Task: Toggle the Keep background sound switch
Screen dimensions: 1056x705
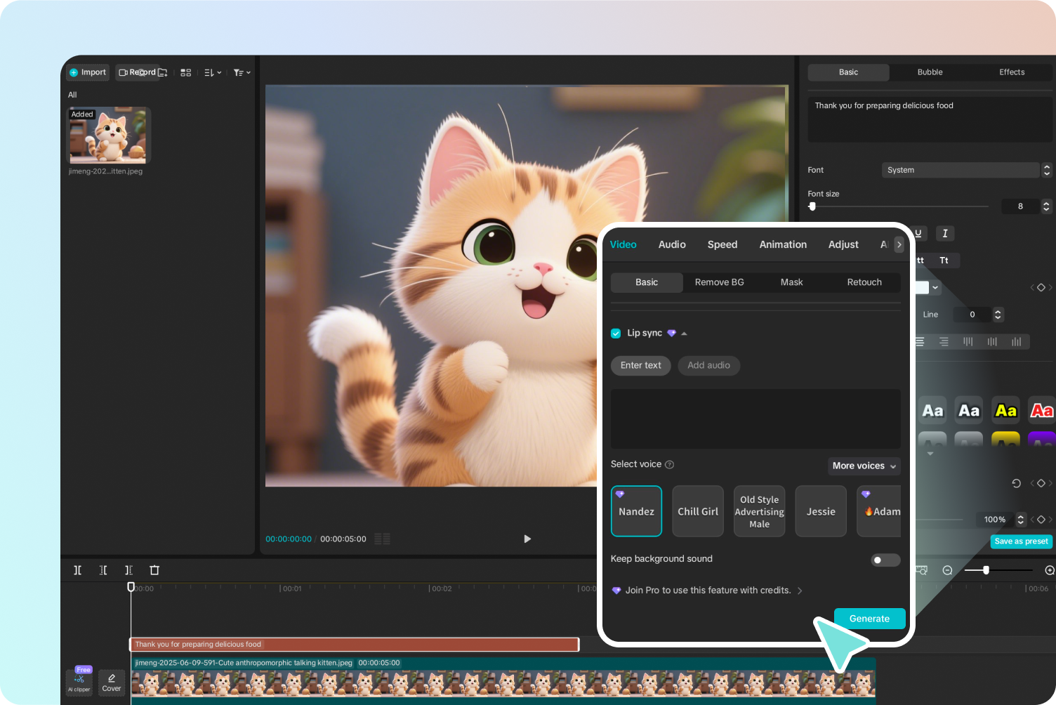Action: click(885, 560)
